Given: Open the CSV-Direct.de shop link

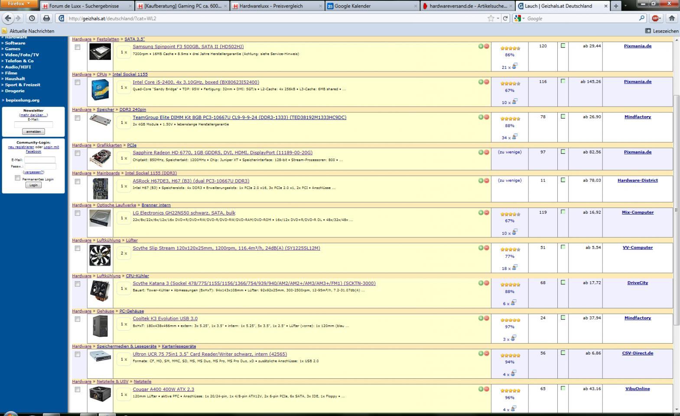Looking at the screenshot, I should (638, 353).
